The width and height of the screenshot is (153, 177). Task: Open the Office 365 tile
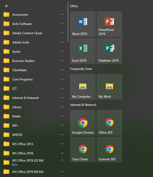tap(109, 123)
